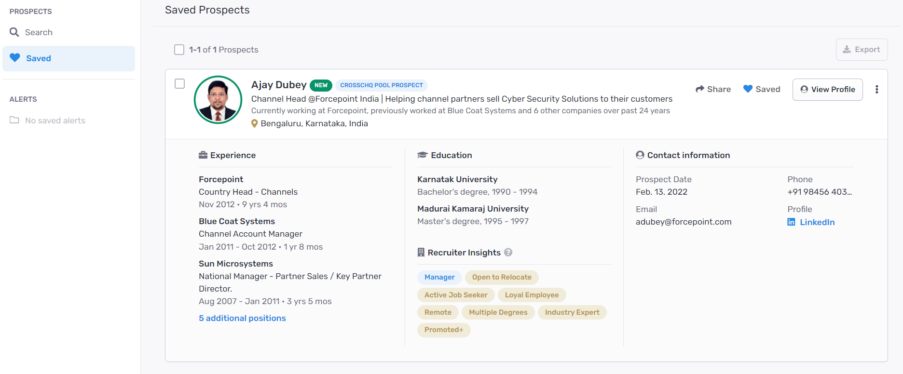Click Karnatak University in Education
903x374 pixels.
pyautogui.click(x=457, y=179)
